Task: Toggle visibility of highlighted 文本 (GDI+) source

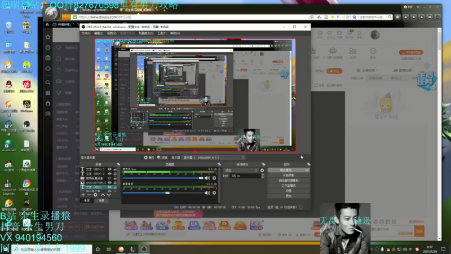Action: tap(109, 187)
